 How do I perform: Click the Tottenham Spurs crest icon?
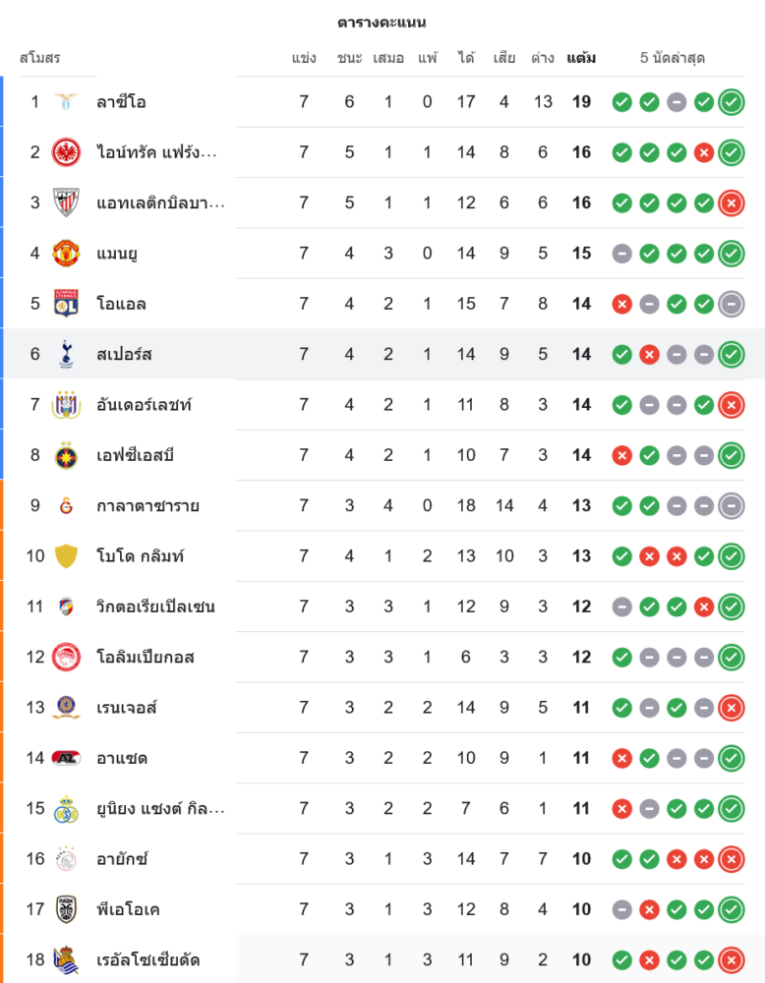(x=66, y=354)
